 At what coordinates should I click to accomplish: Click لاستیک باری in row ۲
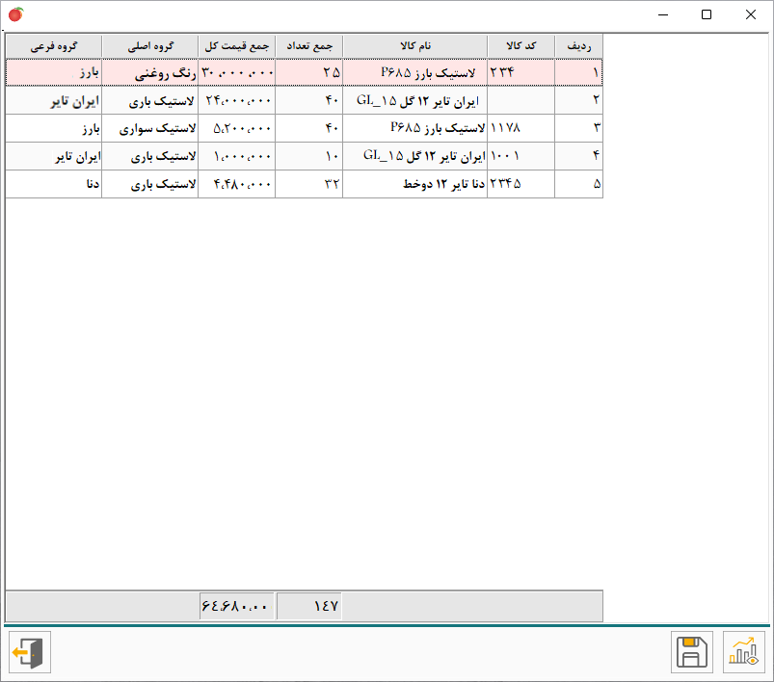(x=150, y=101)
